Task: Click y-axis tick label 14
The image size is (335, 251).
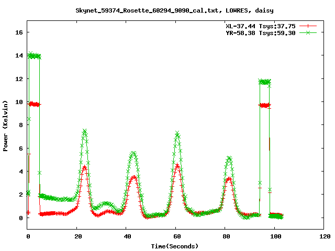Action: tap(19, 55)
